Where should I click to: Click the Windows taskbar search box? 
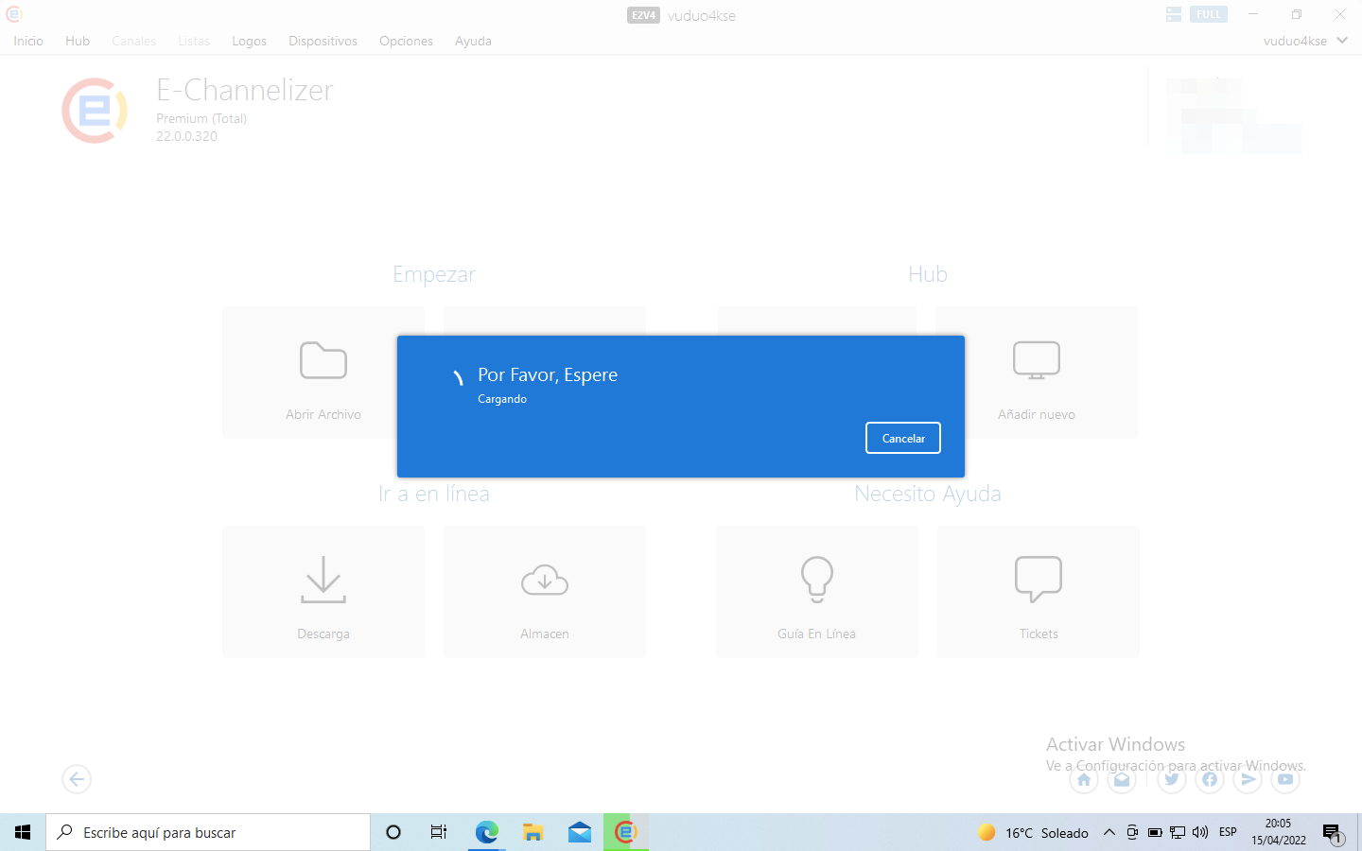click(x=208, y=833)
